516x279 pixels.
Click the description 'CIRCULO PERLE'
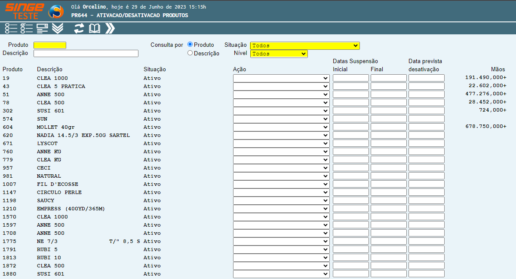click(x=59, y=192)
